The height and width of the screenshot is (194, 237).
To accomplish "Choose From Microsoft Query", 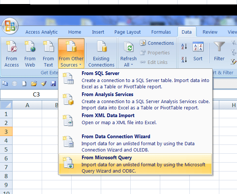I will coord(135,164).
